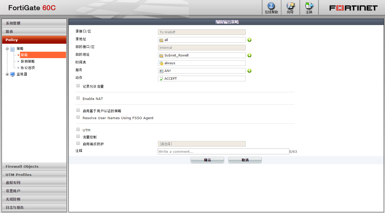Add another source address with green plus
The width and height of the screenshot is (385, 213).
(249, 40)
